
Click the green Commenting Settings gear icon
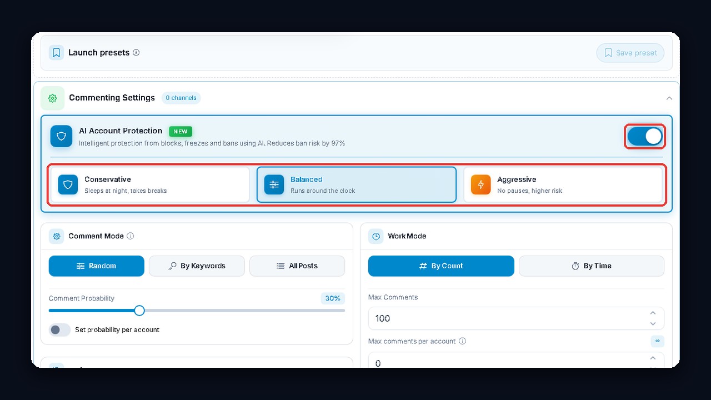pos(53,98)
